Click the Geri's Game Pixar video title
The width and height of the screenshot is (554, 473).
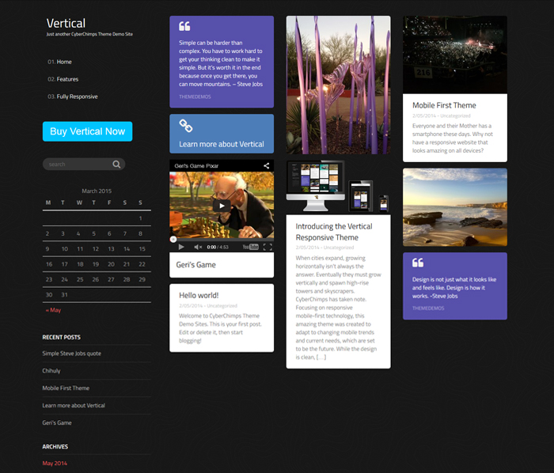[x=196, y=165]
